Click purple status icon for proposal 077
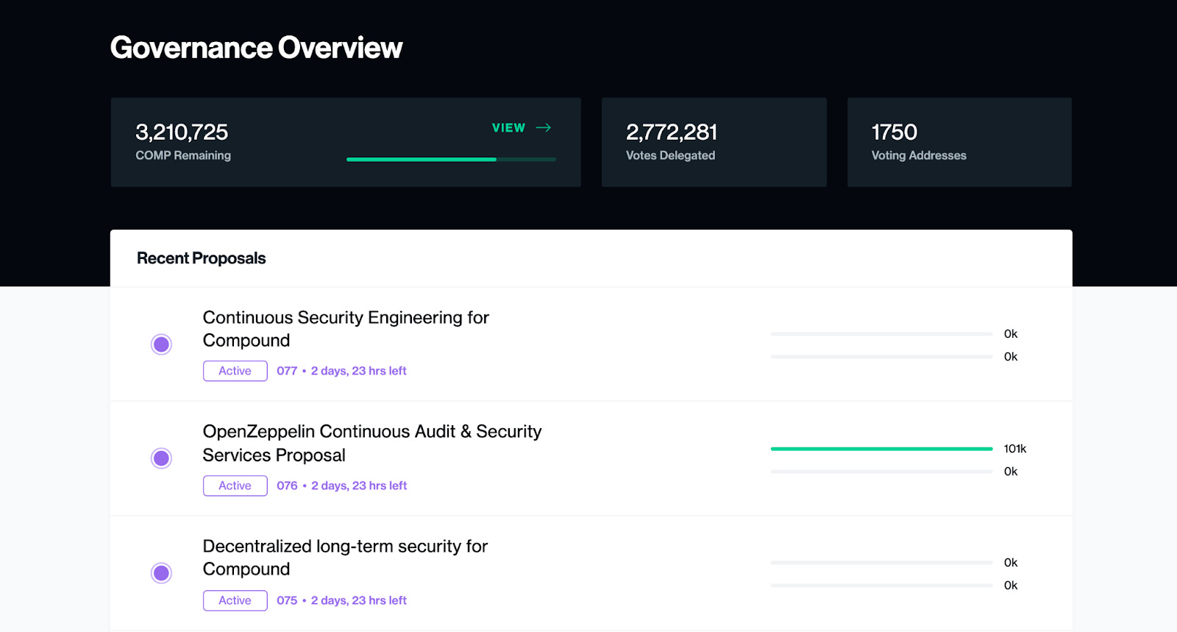1177x632 pixels. pos(161,344)
